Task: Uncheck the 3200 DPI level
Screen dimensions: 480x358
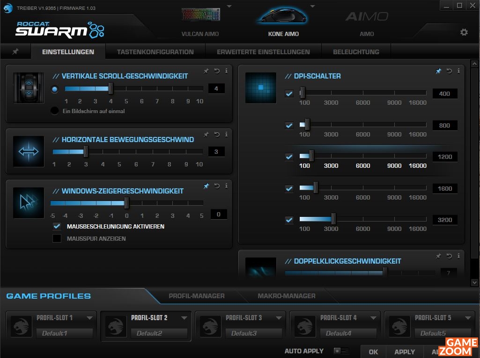Action: [289, 220]
